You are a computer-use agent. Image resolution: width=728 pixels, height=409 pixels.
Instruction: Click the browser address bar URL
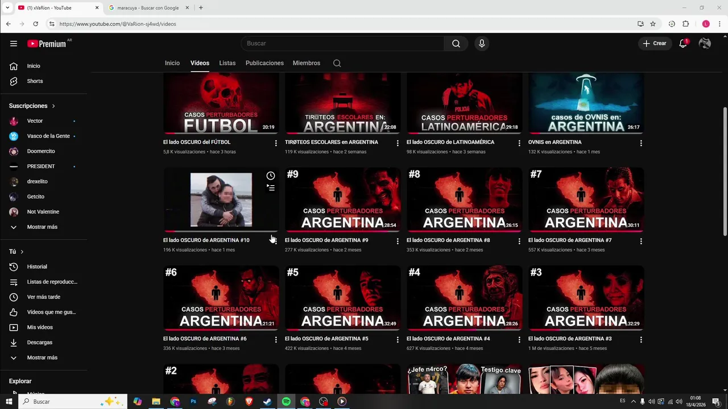(117, 24)
